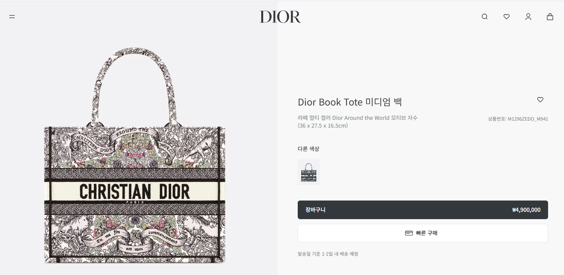The image size is (564, 275).
Task: Go to the DIOR home logo
Action: pyautogui.click(x=280, y=17)
